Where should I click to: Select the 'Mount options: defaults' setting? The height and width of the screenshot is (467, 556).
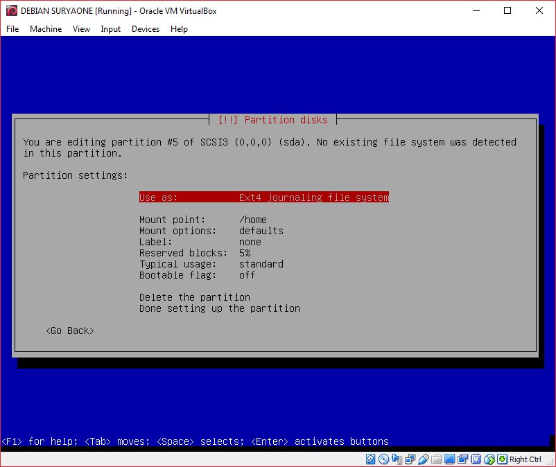(211, 231)
